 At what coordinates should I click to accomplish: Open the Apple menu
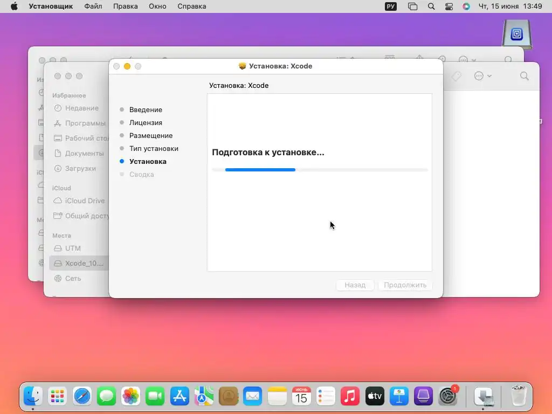pyautogui.click(x=14, y=6)
